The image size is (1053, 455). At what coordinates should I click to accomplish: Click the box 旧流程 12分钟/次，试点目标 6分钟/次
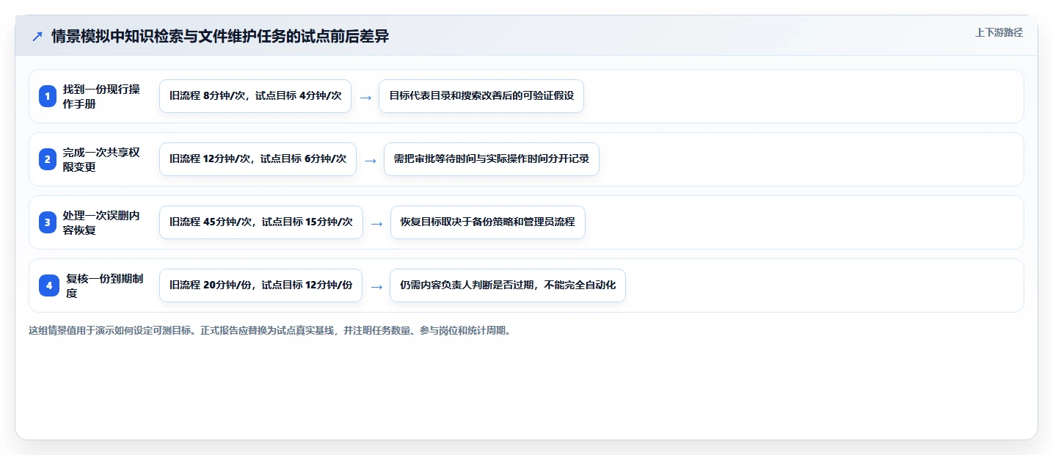258,159
